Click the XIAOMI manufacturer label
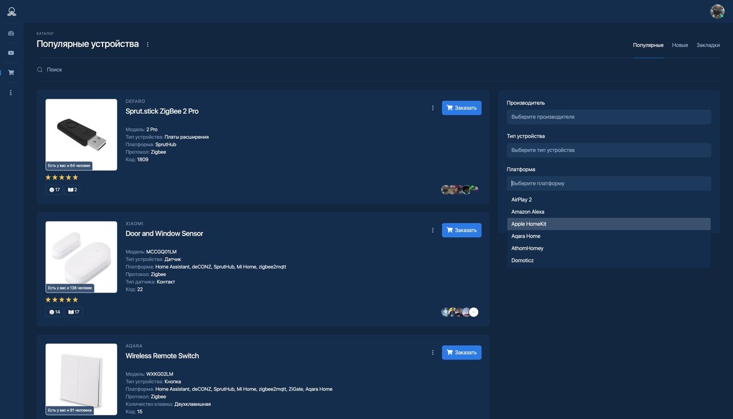The height and width of the screenshot is (419, 733). click(x=135, y=224)
